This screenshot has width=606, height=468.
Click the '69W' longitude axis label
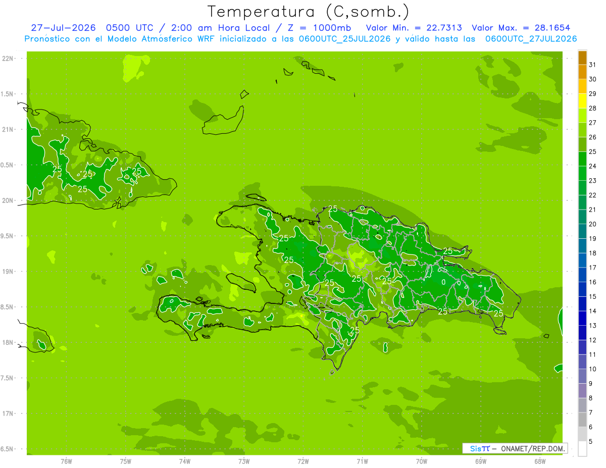coord(481,461)
